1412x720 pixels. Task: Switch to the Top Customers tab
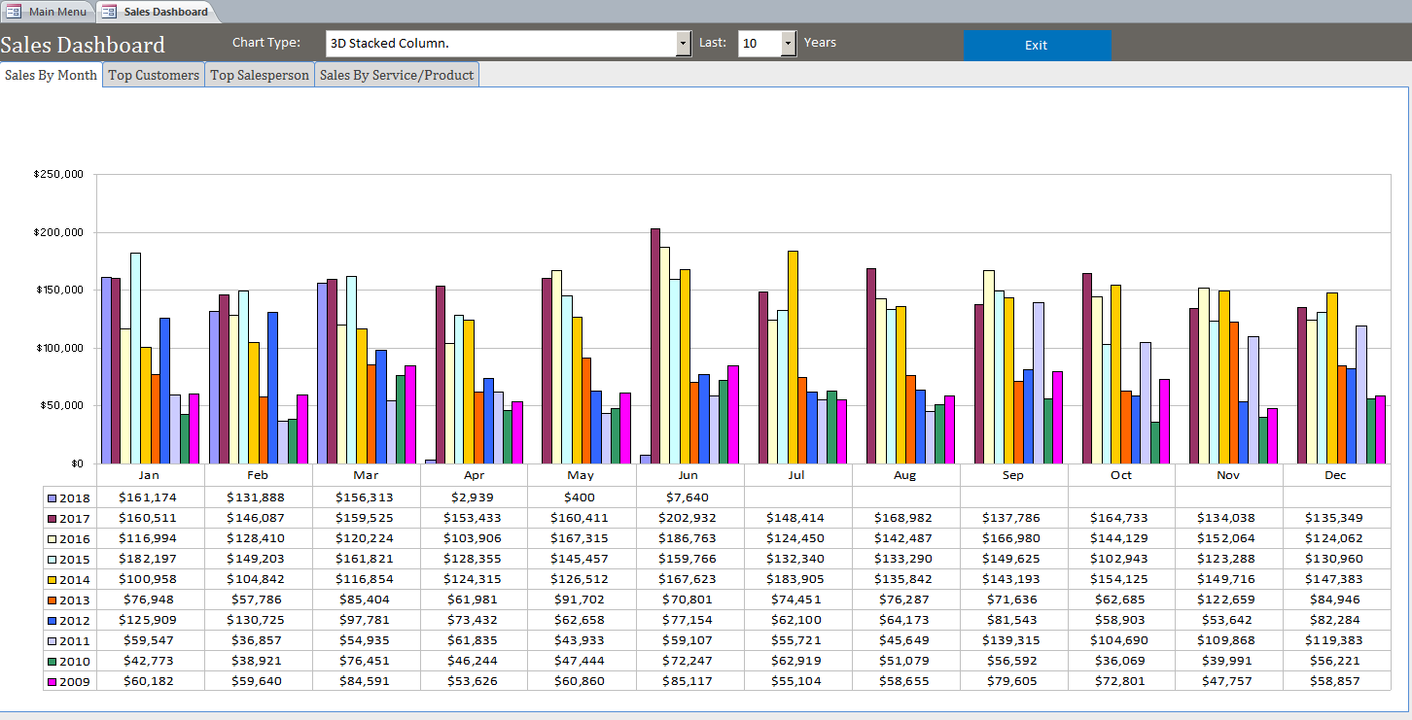[x=154, y=75]
